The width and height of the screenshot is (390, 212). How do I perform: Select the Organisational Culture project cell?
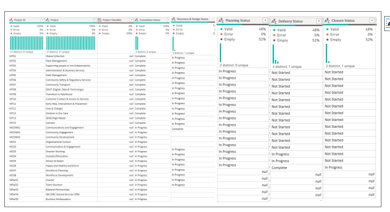71,142
